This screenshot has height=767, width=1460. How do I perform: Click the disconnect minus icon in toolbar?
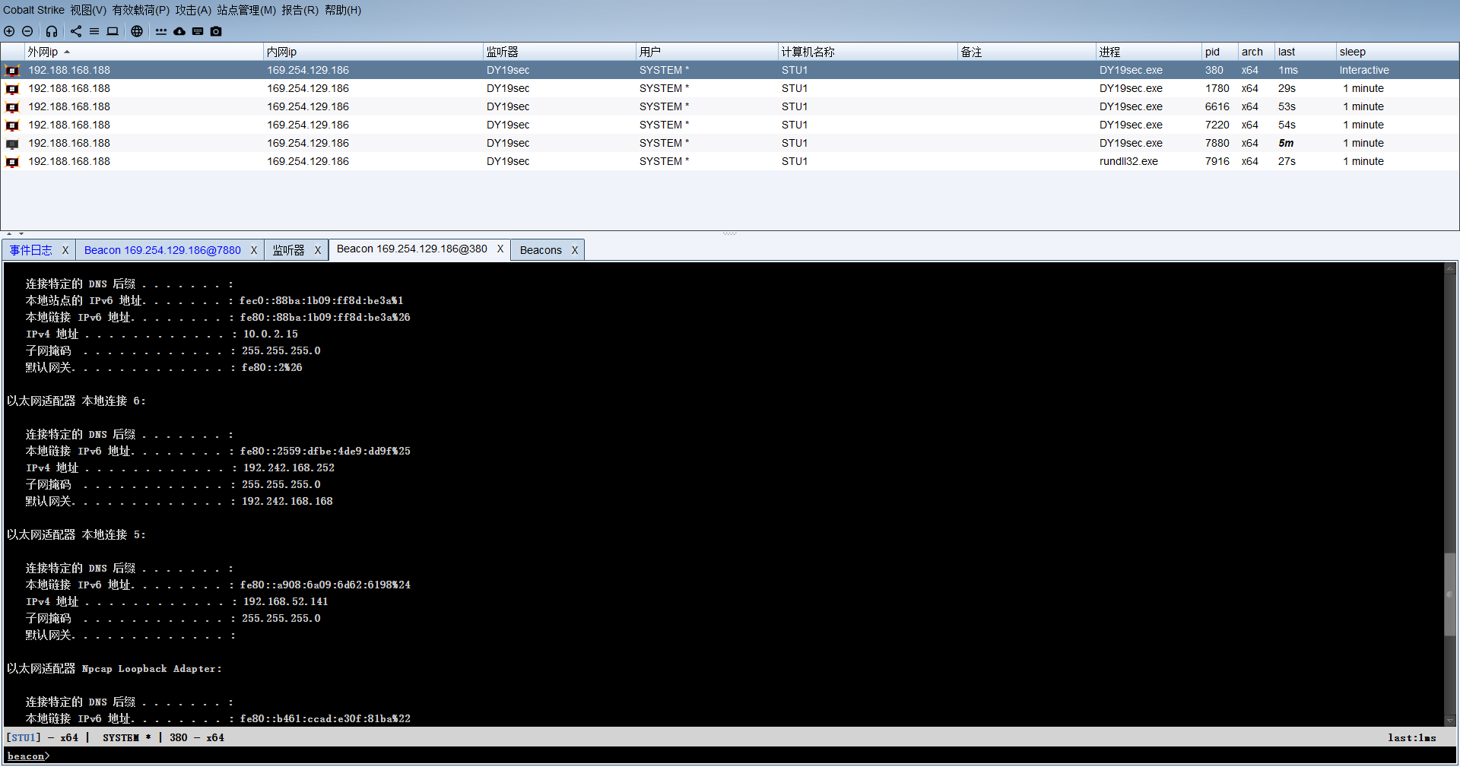pos(27,31)
